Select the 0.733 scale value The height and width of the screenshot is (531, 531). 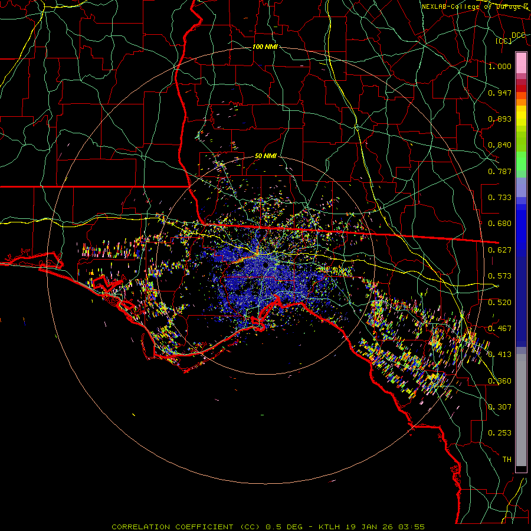500,198
